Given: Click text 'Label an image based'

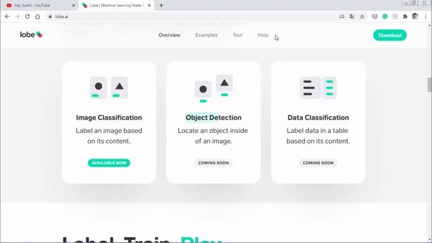Looking at the screenshot, I should coord(109,130).
